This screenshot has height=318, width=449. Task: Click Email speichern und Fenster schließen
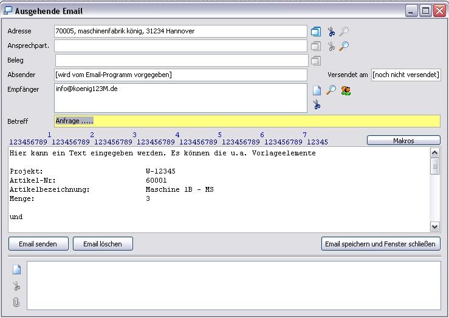point(380,244)
